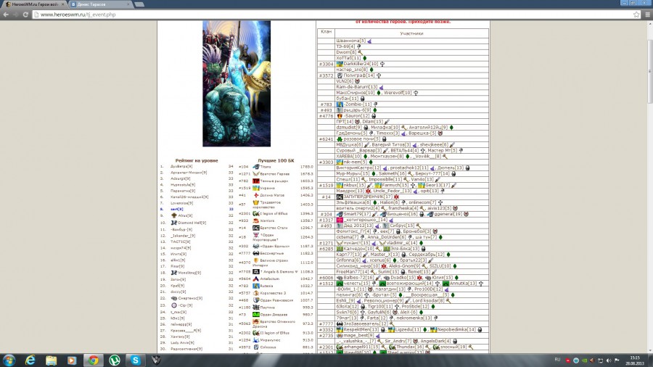This screenshot has width=653, height=367.
Task: Click the Лучшие 100 БК heading
Action: (x=276, y=160)
